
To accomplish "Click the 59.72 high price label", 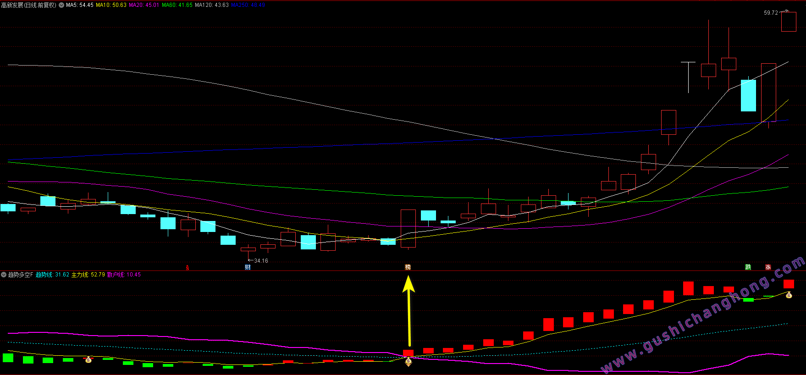I will (771, 13).
